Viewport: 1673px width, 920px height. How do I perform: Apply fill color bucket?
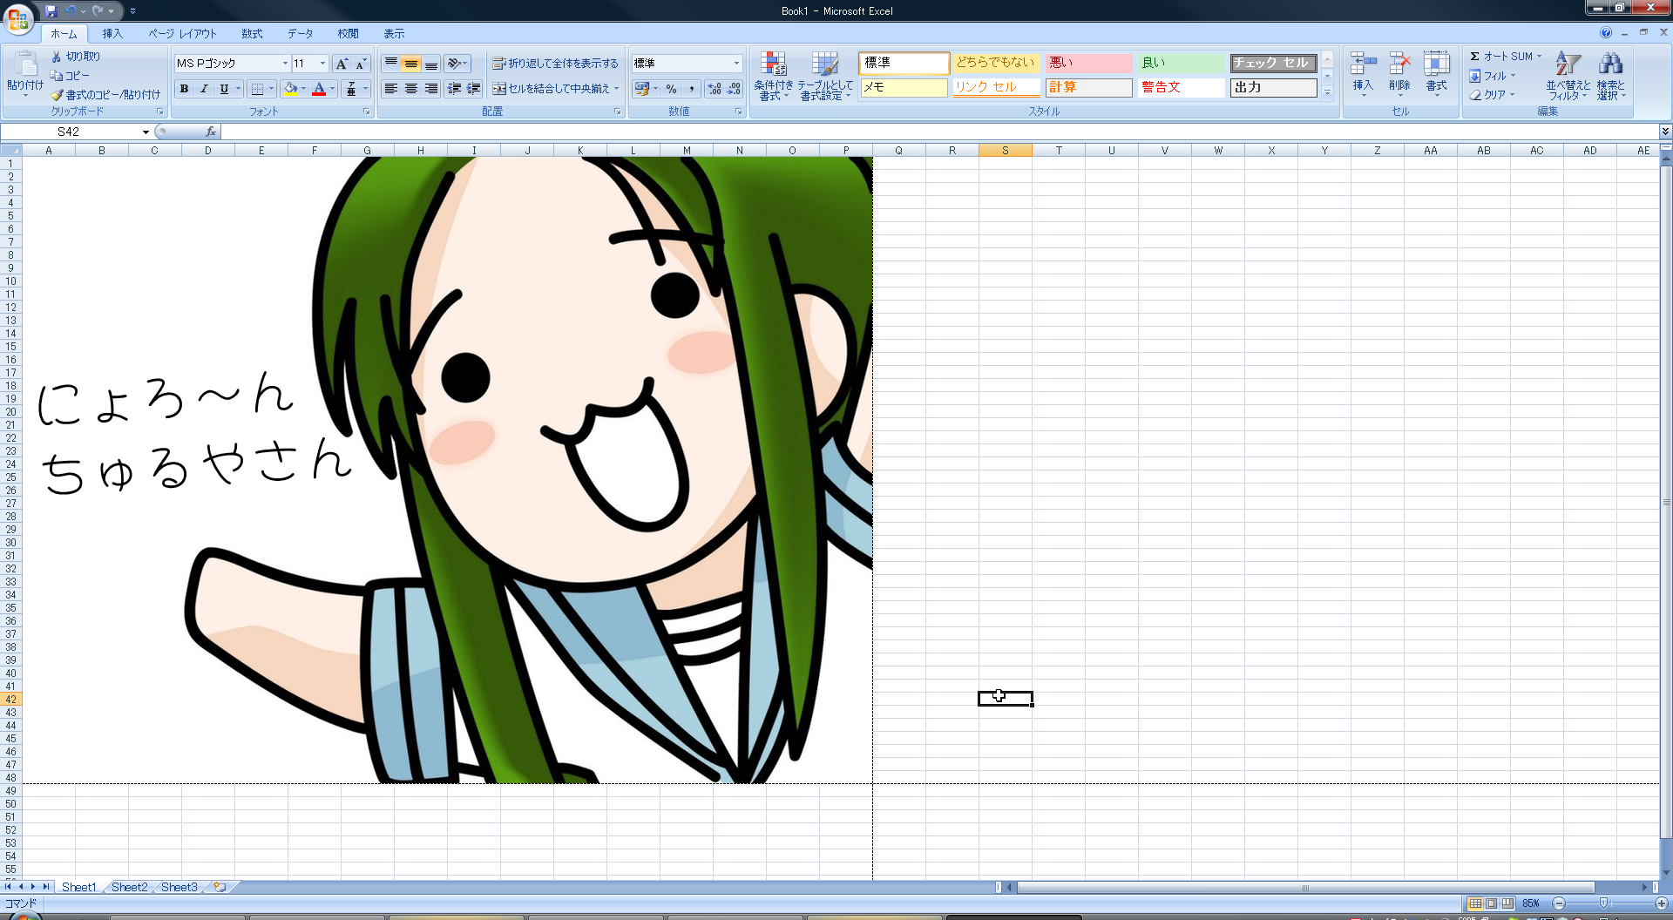[x=290, y=89]
